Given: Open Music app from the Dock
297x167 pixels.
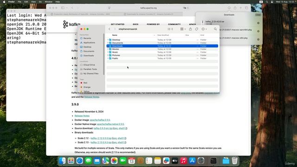Looking at the screenshot, I should tap(183, 161).
